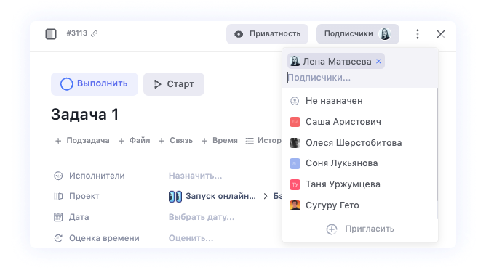Image resolution: width=486 pixels, height=270 pixels.
Task: Click the subscriber avatar in Подписчики button
Action: tap(385, 34)
